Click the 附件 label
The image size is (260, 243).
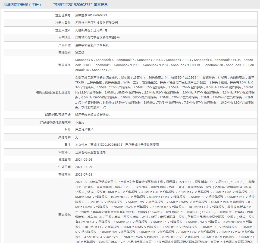tap(67, 130)
